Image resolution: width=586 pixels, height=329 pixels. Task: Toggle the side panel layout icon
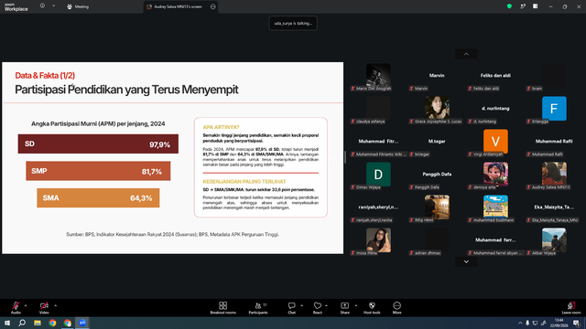pos(536,6)
